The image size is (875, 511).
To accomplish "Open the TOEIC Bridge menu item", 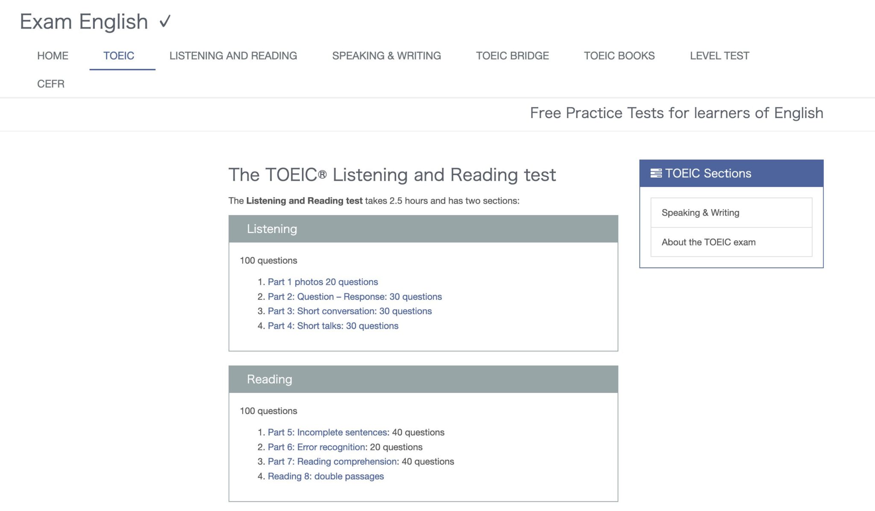I will (512, 56).
